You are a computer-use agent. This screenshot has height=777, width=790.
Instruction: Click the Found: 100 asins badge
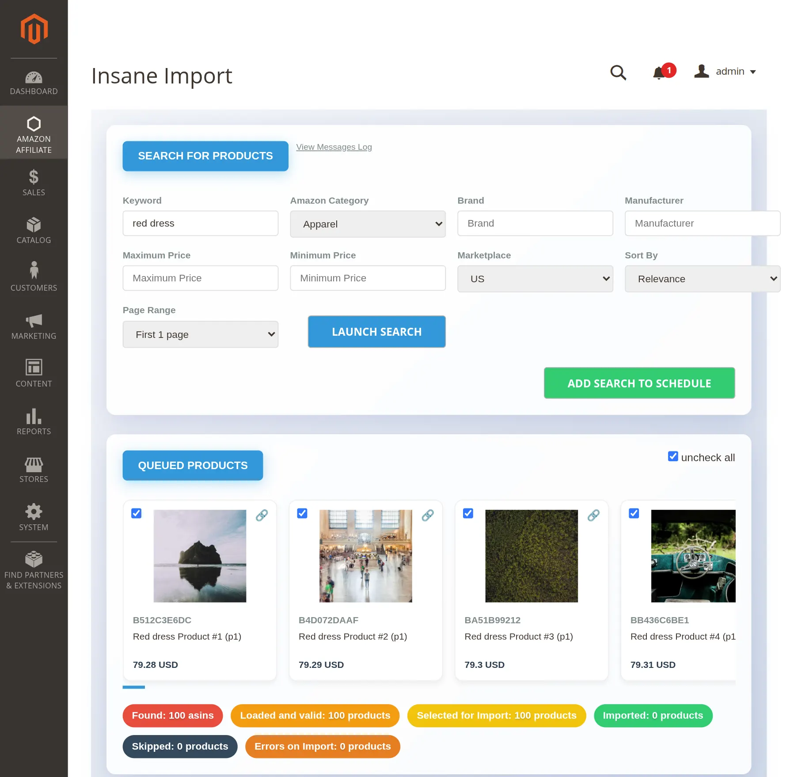coord(173,716)
